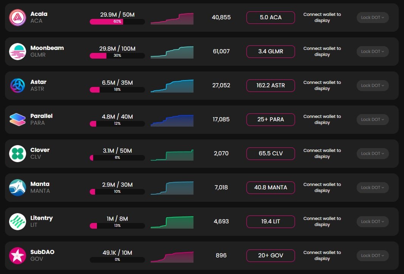Click the Litentry name text

(42, 218)
